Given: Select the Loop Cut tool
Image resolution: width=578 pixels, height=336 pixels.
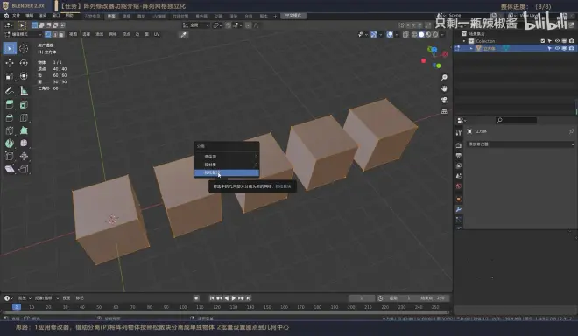Looking at the screenshot, I should coord(24,117).
